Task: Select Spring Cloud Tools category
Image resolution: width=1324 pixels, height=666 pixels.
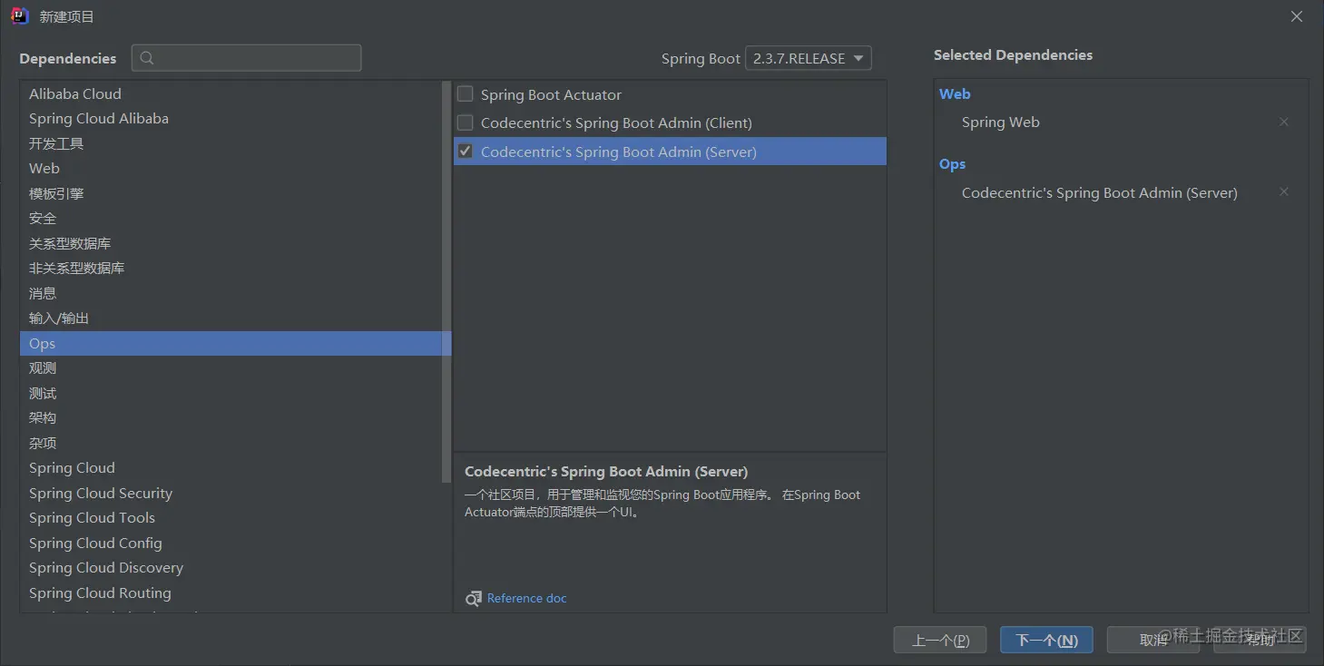Action: [230, 517]
